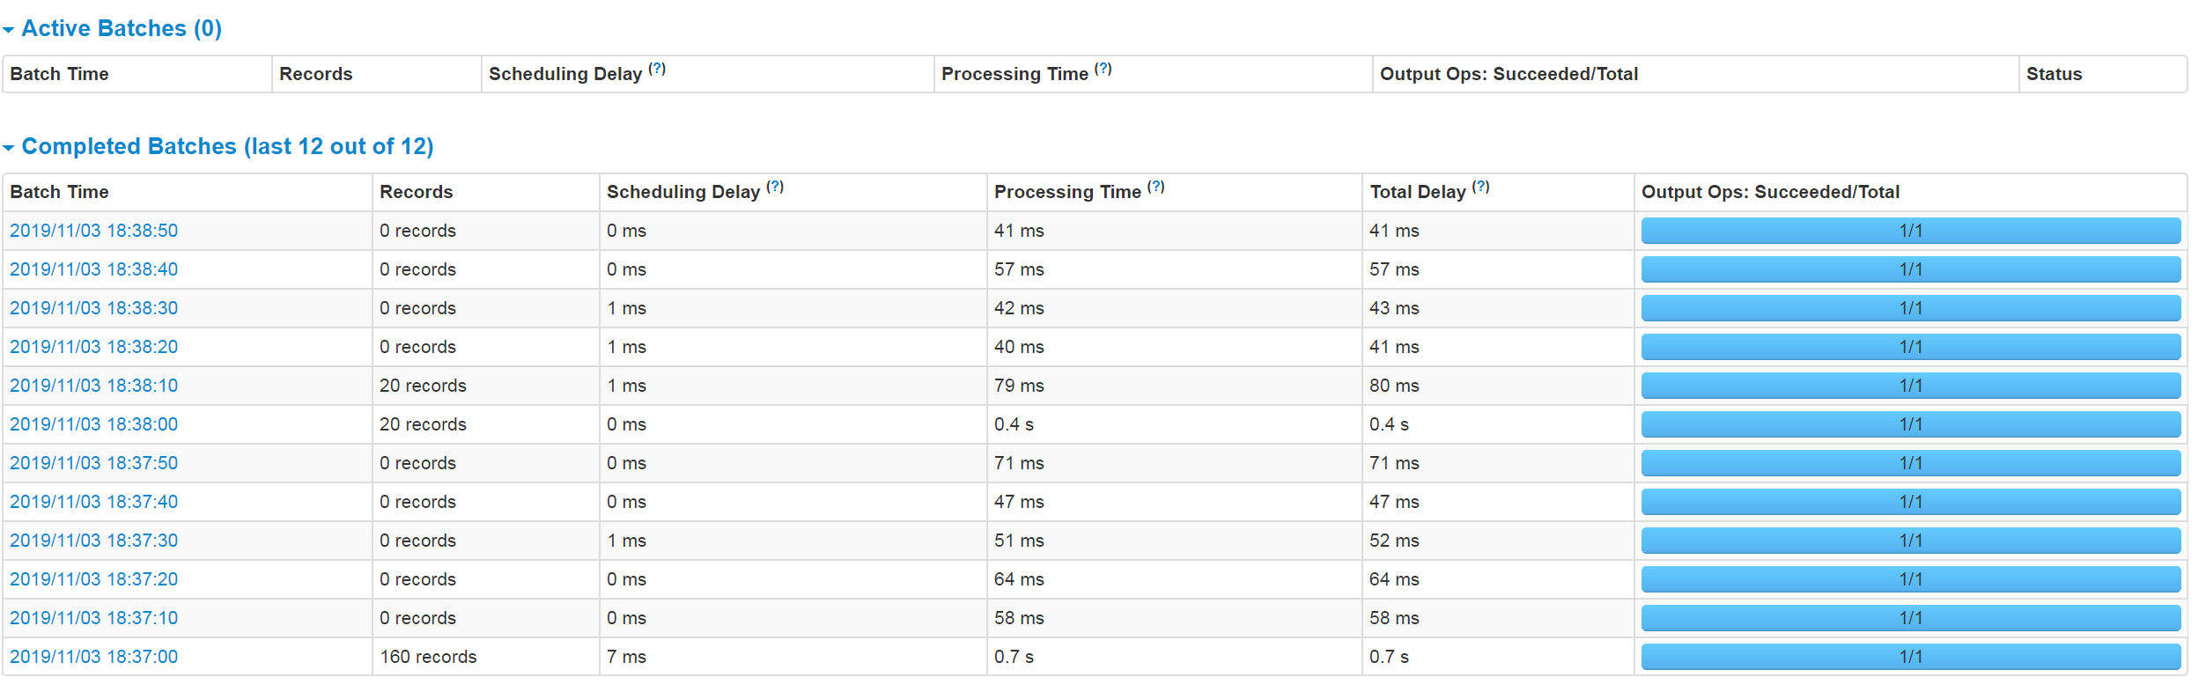Click help icon beside Total Delay
Viewport: 2206px width, 692px height.
(1481, 187)
